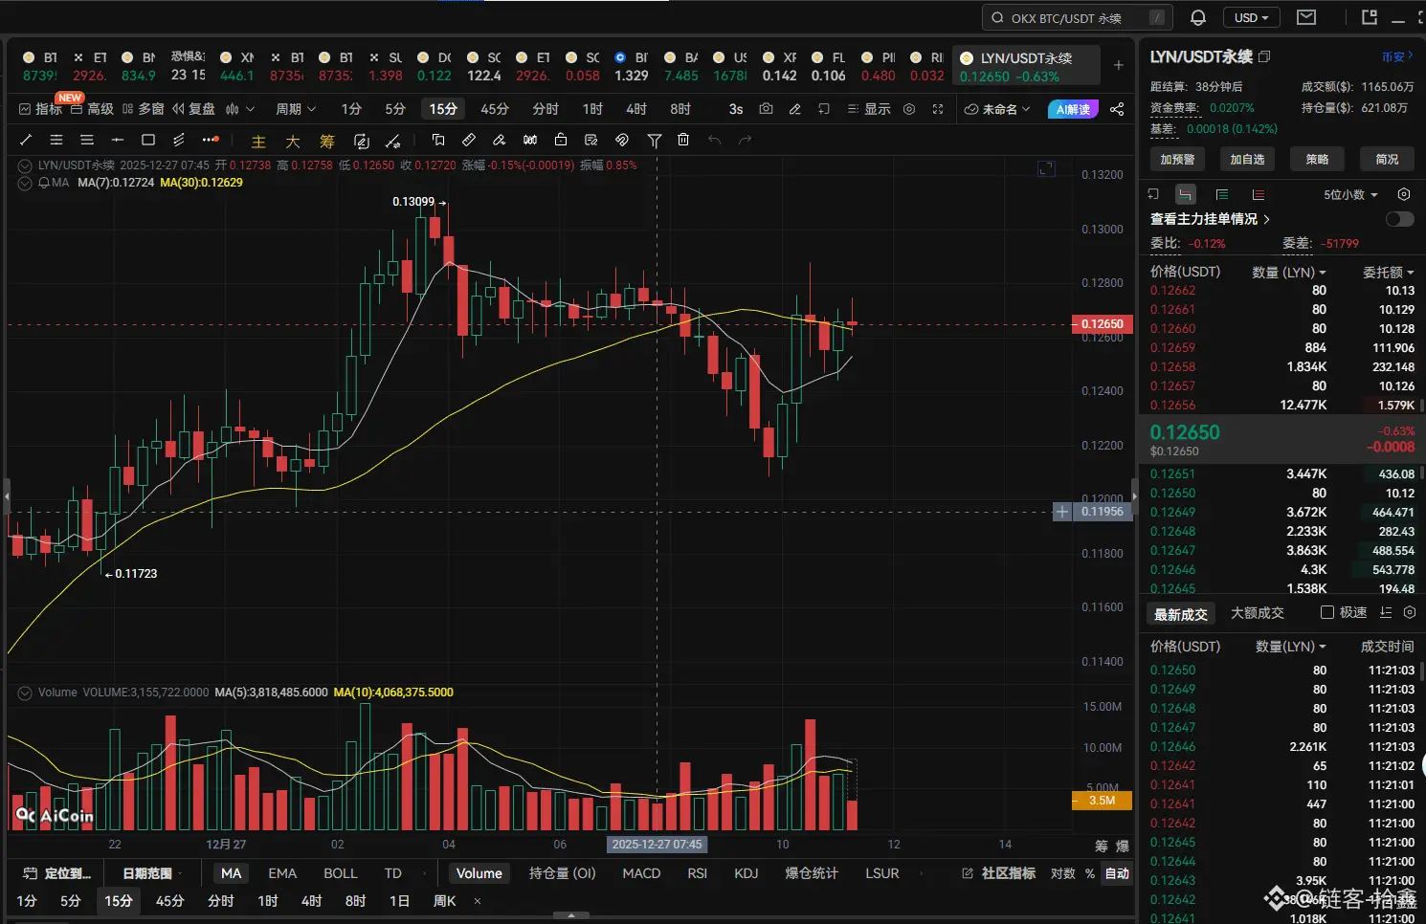This screenshot has width=1426, height=924.
Task: Toggle the percent scale mode
Action: click(1089, 873)
